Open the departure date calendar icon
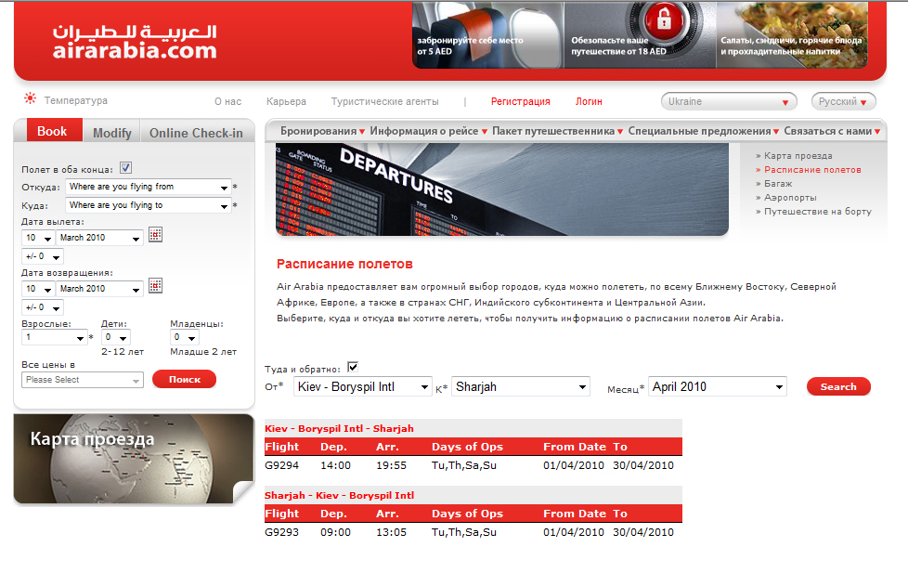 (x=156, y=235)
